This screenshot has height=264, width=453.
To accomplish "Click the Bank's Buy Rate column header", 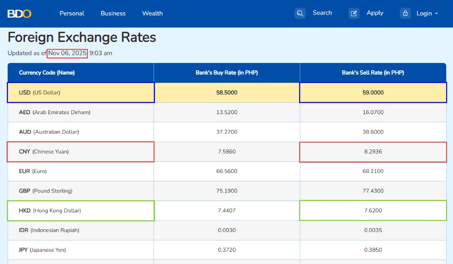I will tap(226, 72).
